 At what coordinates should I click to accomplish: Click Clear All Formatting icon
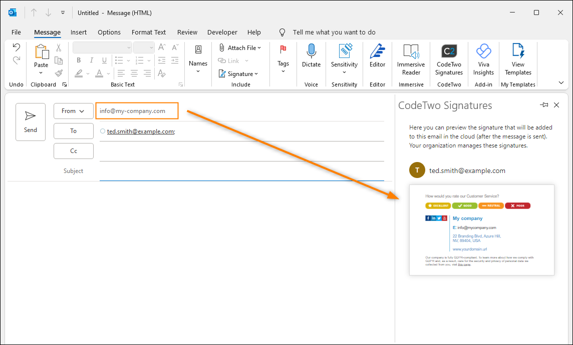point(161,73)
